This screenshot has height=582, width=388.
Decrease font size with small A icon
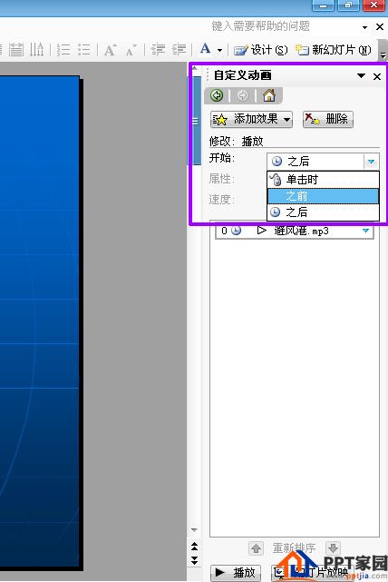tap(131, 50)
